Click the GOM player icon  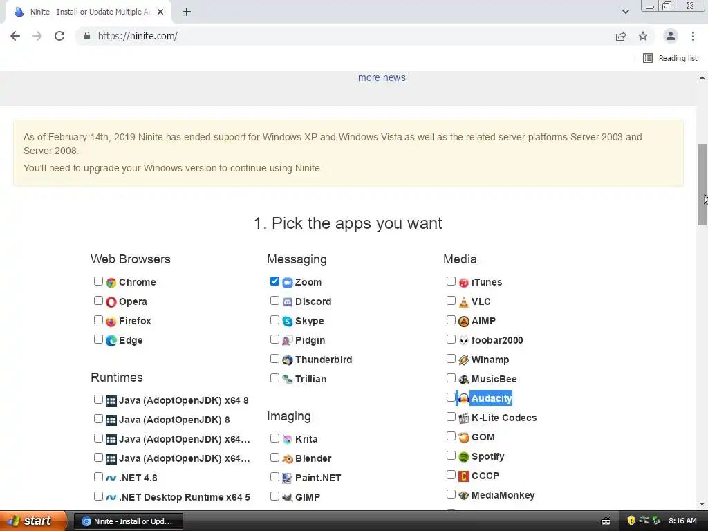(x=464, y=438)
